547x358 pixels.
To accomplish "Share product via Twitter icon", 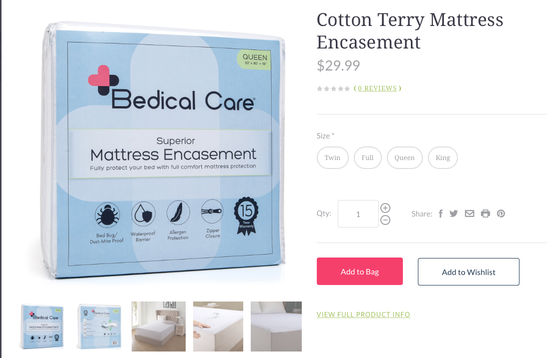I will coord(453,213).
